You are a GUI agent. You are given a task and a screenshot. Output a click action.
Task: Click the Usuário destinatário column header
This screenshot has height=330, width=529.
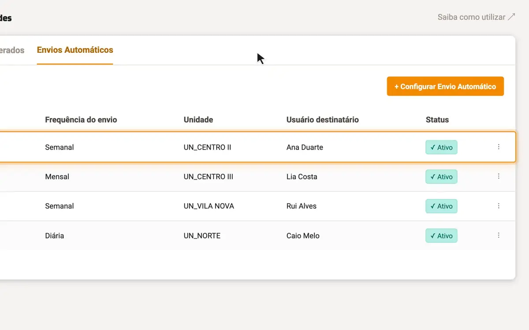click(323, 120)
